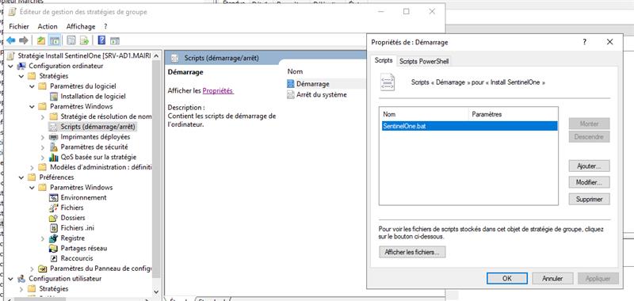Click the Paramètres column header
634x301 pixels.
pos(513,114)
